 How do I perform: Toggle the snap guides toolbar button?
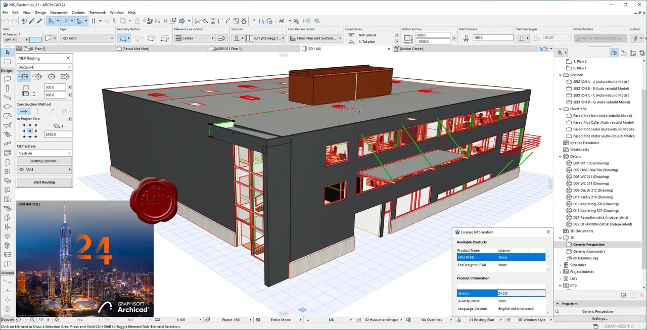(x=65, y=21)
